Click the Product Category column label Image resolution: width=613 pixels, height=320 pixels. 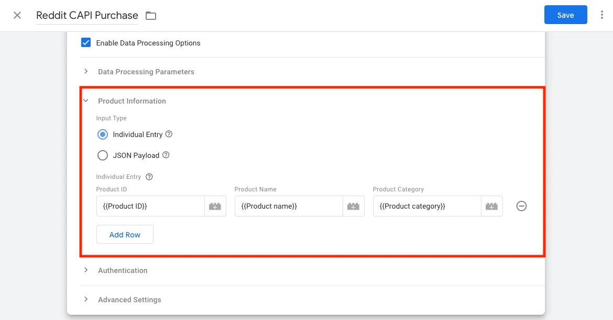coord(398,189)
